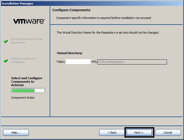The height and width of the screenshot is (140, 184).
Task: Click the Select and Configure Components step
Action: click(26, 82)
